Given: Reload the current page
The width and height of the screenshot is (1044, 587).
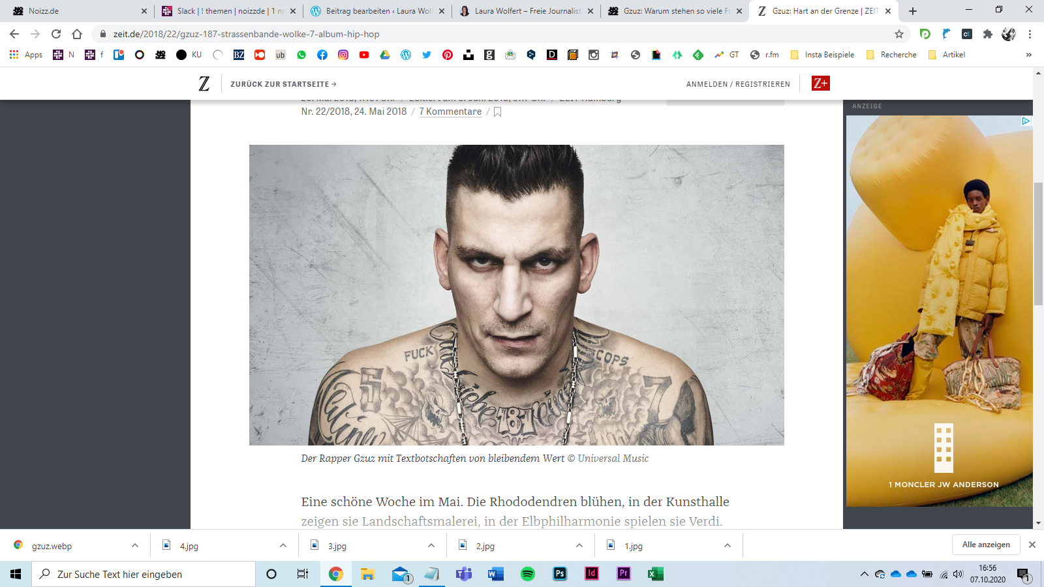Looking at the screenshot, I should pos(56,34).
